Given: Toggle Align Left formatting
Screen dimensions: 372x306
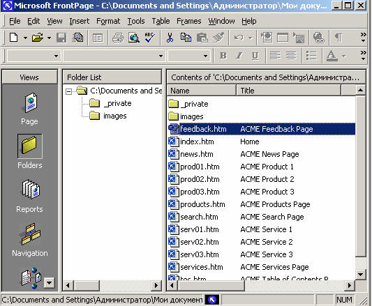Looking at the screenshot, I should pos(275,56).
